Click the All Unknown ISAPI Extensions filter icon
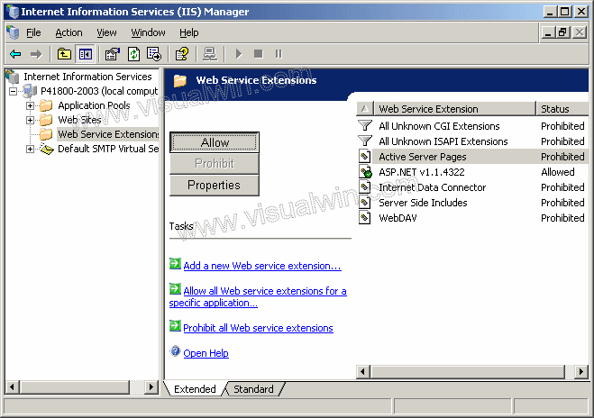Viewport: 594px width, 418px height. pyautogui.click(x=365, y=141)
